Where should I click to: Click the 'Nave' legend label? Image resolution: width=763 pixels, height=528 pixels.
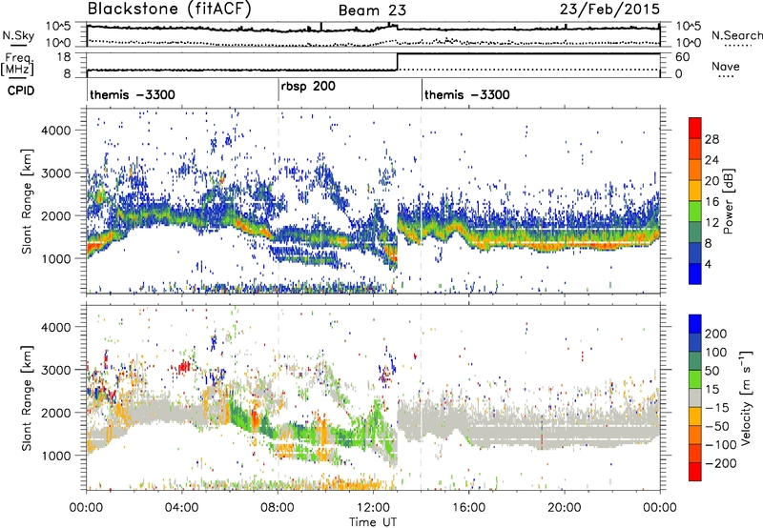[x=726, y=66]
